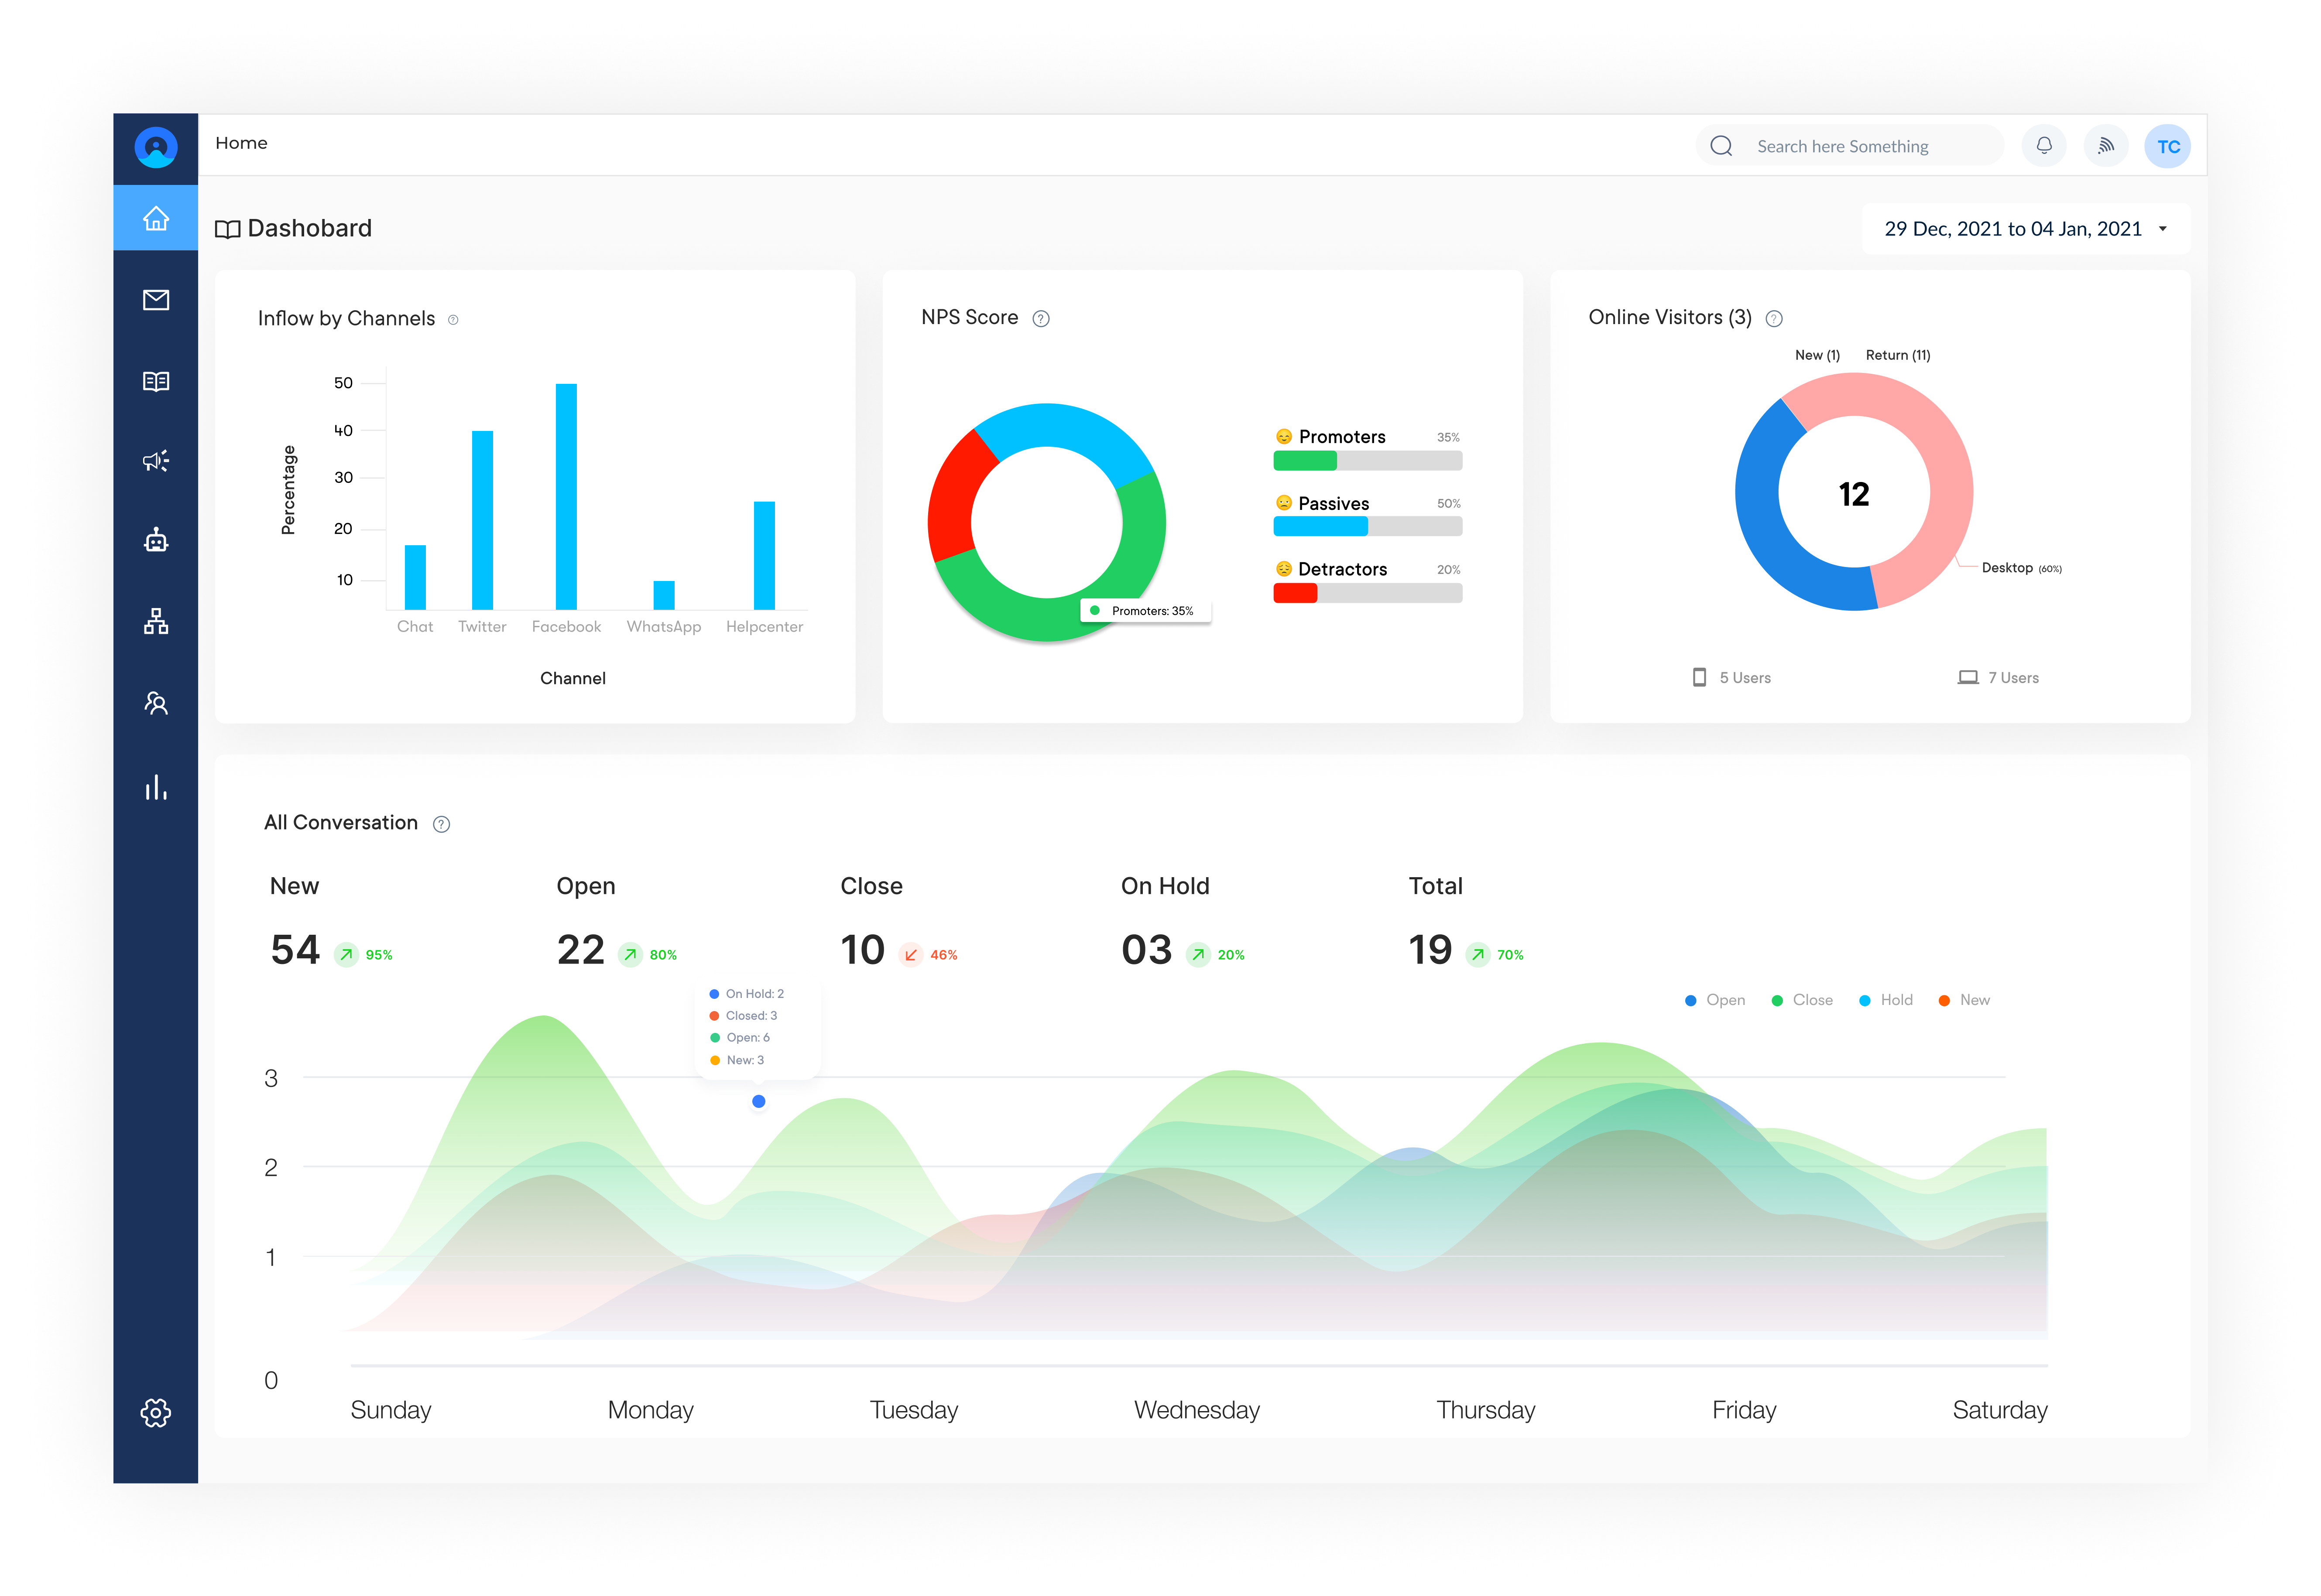Open the TC user avatar menu
The height and width of the screenshot is (1596, 2321).
click(x=2168, y=146)
